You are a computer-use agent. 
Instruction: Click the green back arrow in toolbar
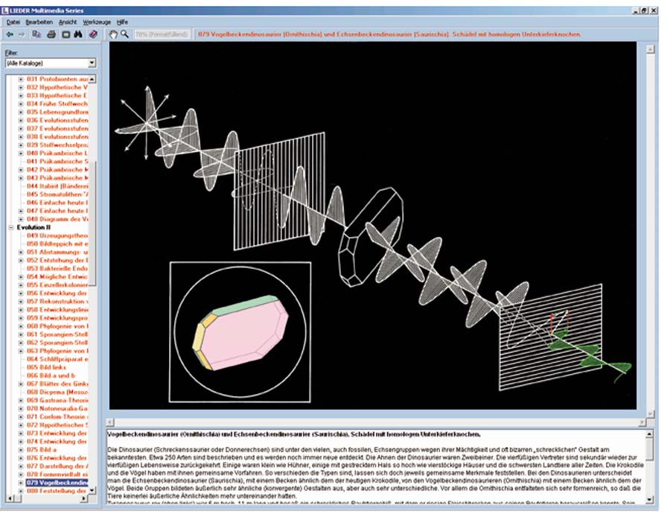pos(9,34)
